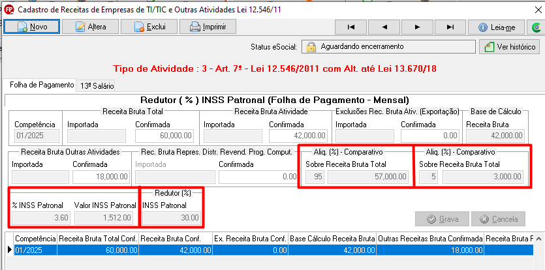Open Ver histórico
Viewport: 545px width, 270px height.
(509, 46)
